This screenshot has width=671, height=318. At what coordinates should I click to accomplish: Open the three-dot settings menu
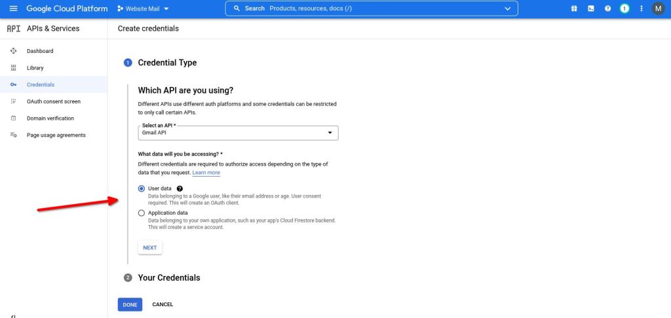641,9
